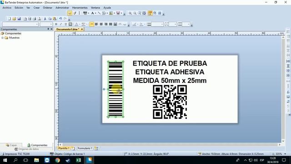Click the MEDIDA 50mm x 25mm text

(x=170, y=81)
